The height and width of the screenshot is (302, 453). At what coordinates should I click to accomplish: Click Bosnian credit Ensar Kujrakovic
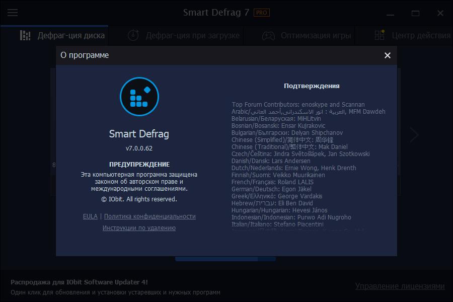point(278,126)
